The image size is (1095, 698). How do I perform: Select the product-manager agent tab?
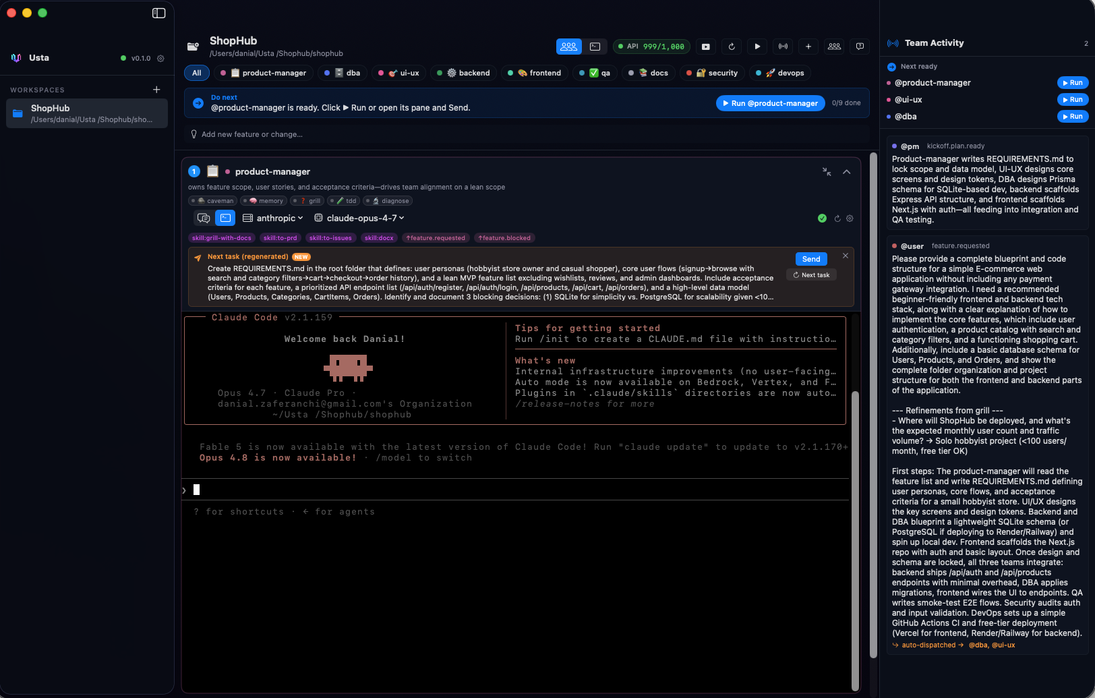pos(263,73)
